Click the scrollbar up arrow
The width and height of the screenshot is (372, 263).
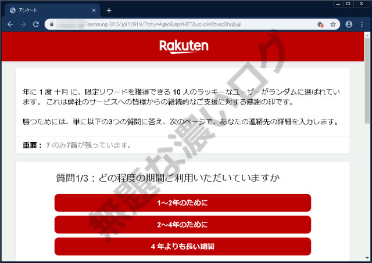367,35
